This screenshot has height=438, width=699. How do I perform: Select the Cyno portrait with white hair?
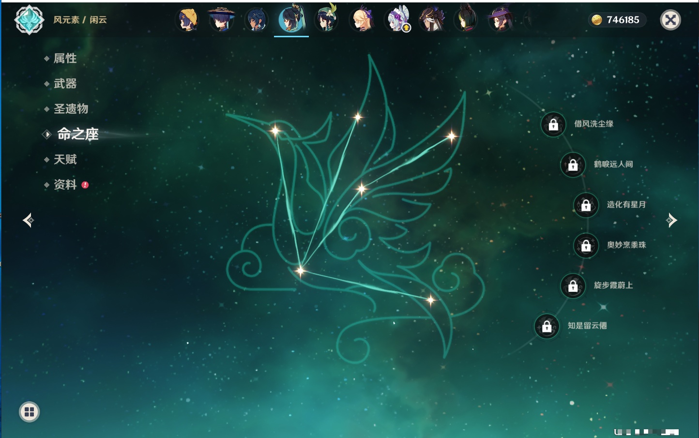click(431, 20)
